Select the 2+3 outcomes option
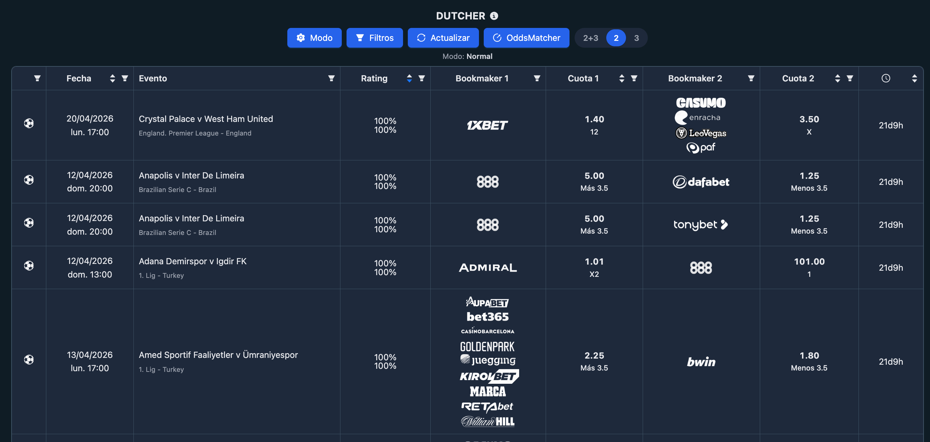This screenshot has height=442, width=930. tap(591, 38)
